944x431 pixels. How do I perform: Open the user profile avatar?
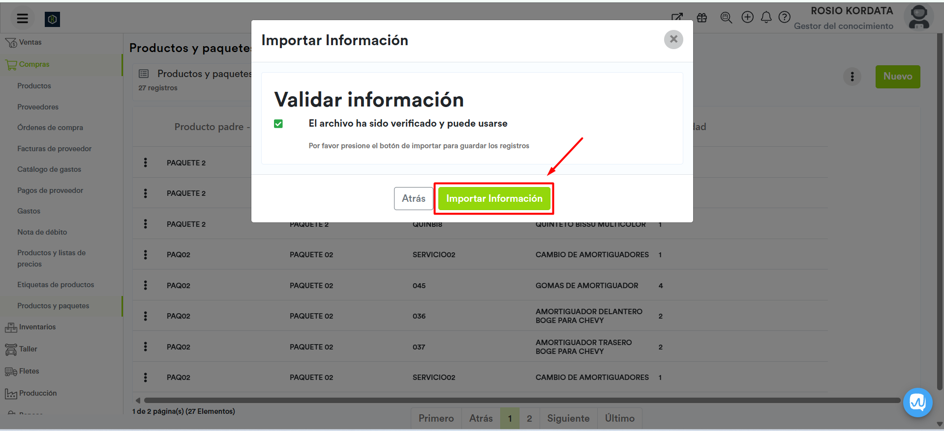(918, 17)
